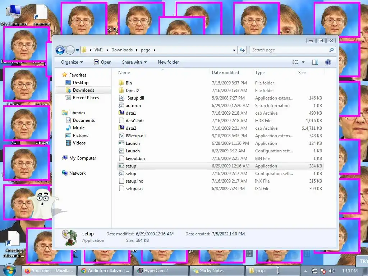The width and height of the screenshot is (368, 276).
Task: Open Downloads in the navigation pane
Action: tap(83, 90)
